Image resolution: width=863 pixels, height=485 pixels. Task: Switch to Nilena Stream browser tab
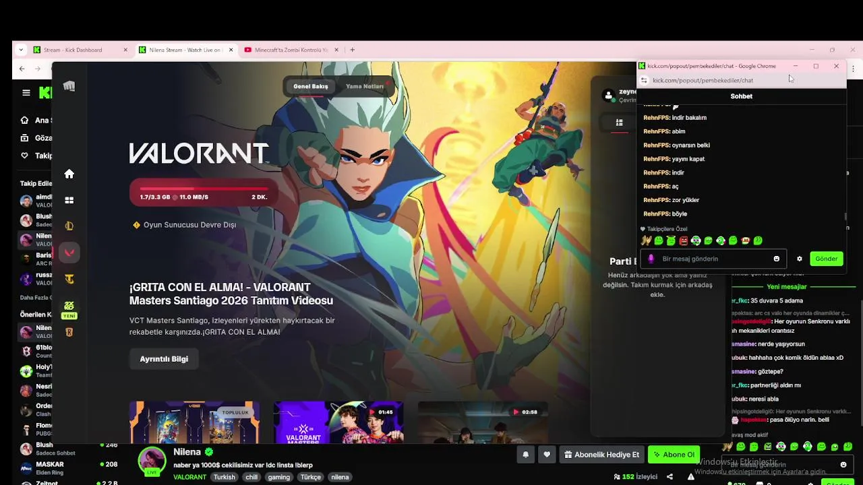point(185,50)
